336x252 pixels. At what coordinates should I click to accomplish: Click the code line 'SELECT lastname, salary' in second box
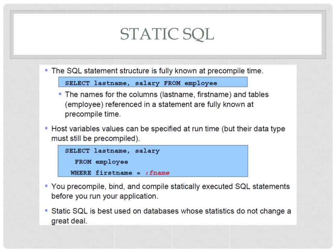[x=112, y=151]
